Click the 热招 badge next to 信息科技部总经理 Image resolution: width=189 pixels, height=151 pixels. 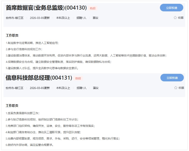coord(78,78)
